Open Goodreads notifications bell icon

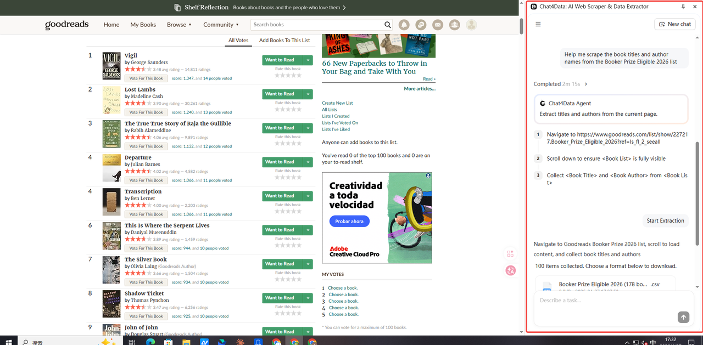pos(404,25)
